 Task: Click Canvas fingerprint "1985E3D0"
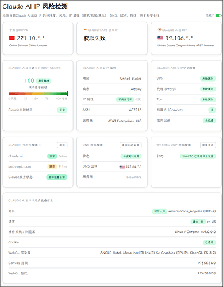point(206,263)
